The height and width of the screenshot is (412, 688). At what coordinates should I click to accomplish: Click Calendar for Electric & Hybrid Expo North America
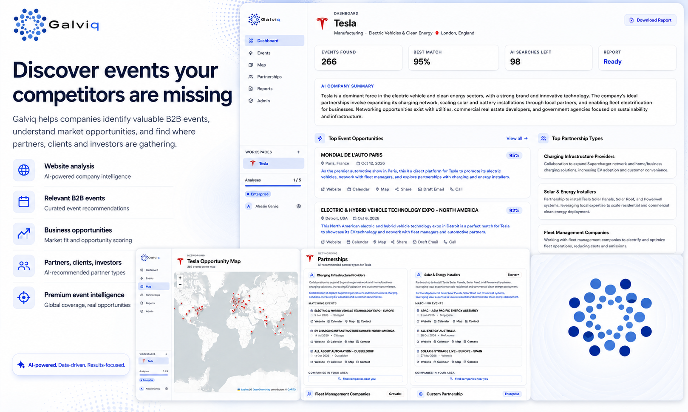tap(357, 242)
